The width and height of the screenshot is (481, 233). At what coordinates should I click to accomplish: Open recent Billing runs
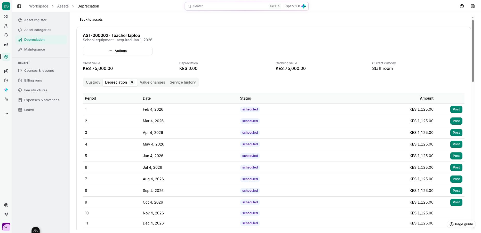41,81
